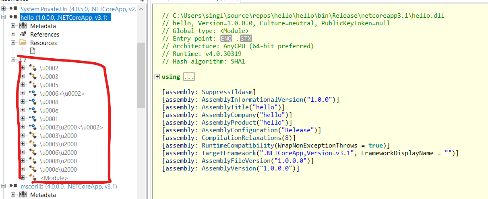Expand the \u000f type node
The width and height of the screenshot is (488, 199).
23,119
